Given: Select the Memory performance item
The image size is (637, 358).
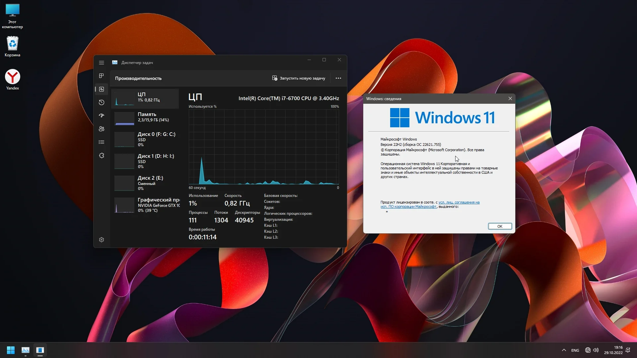Looking at the screenshot, I should (x=146, y=117).
